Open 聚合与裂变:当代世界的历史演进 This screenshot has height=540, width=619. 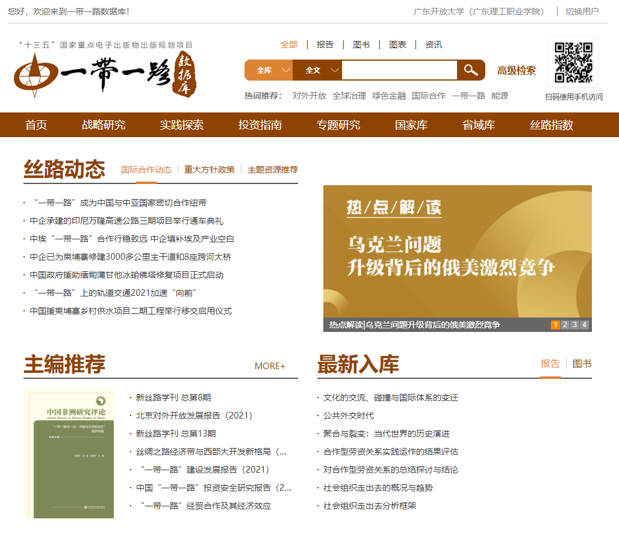pyautogui.click(x=387, y=434)
